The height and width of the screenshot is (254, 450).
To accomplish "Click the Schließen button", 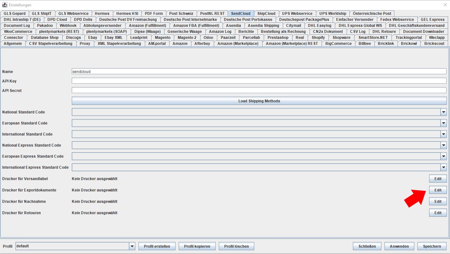I will pyautogui.click(x=367, y=246).
